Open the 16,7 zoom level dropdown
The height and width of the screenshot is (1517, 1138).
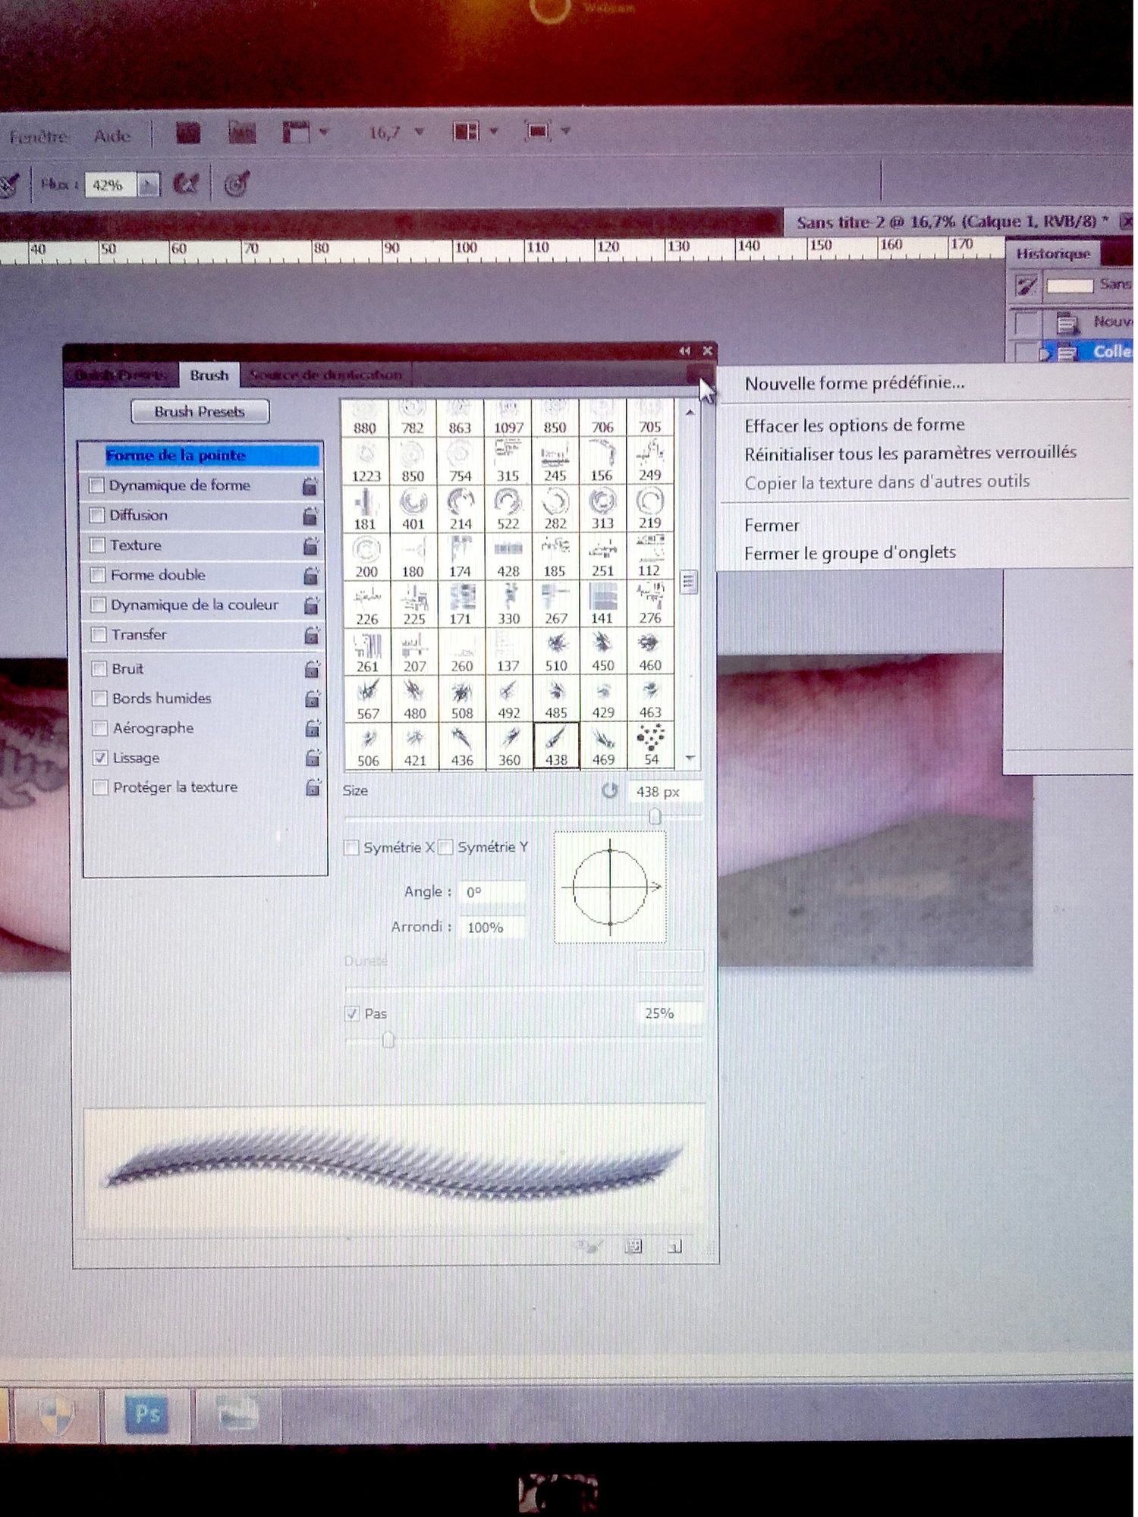419,132
